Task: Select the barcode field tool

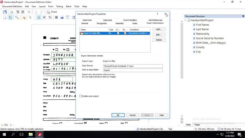Action: pos(56,17)
